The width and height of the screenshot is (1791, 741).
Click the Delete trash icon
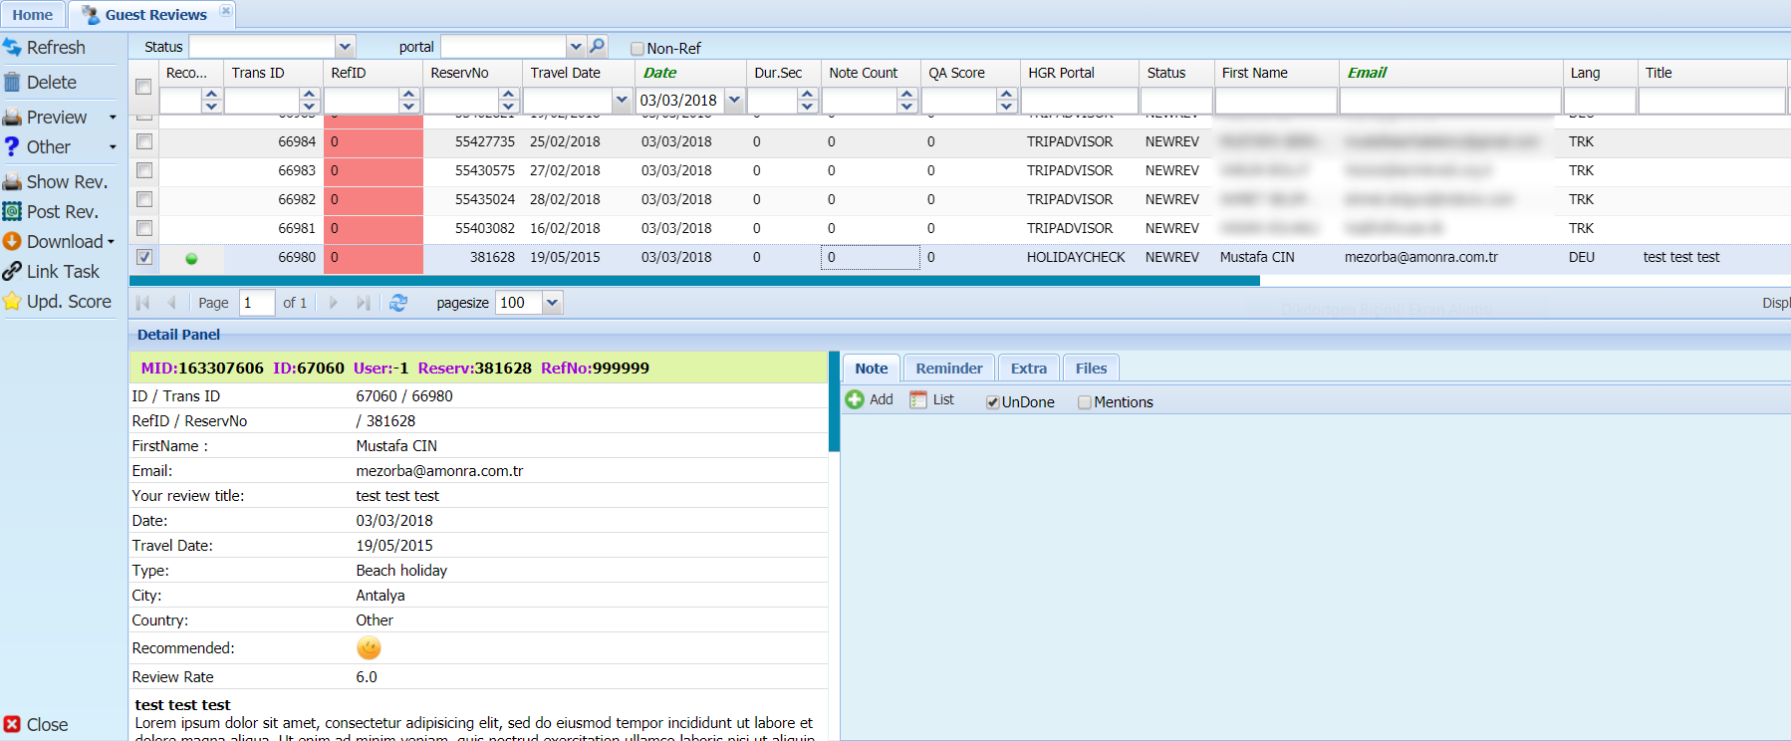click(12, 82)
